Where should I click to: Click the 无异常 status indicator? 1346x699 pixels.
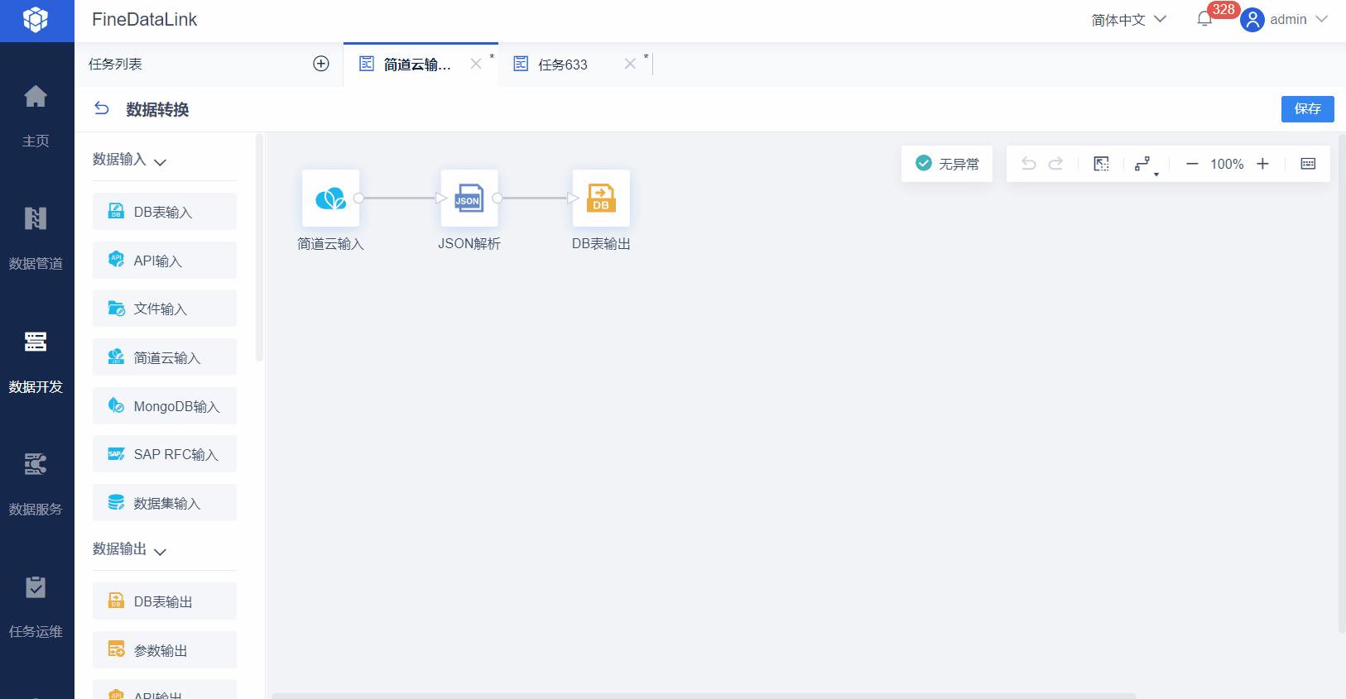[x=947, y=164]
